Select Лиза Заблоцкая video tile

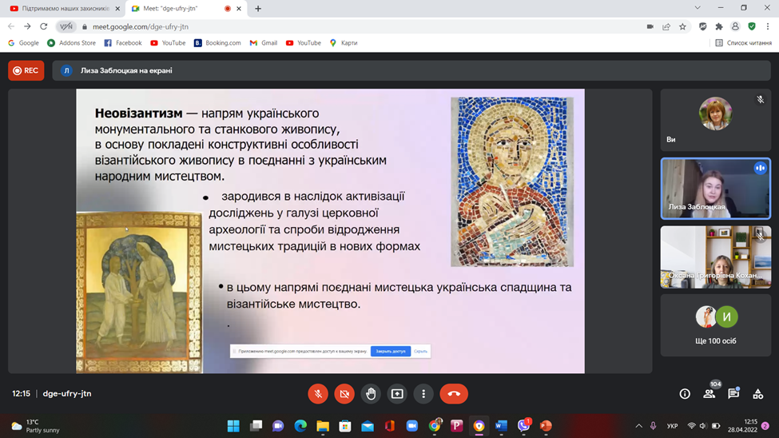click(715, 189)
